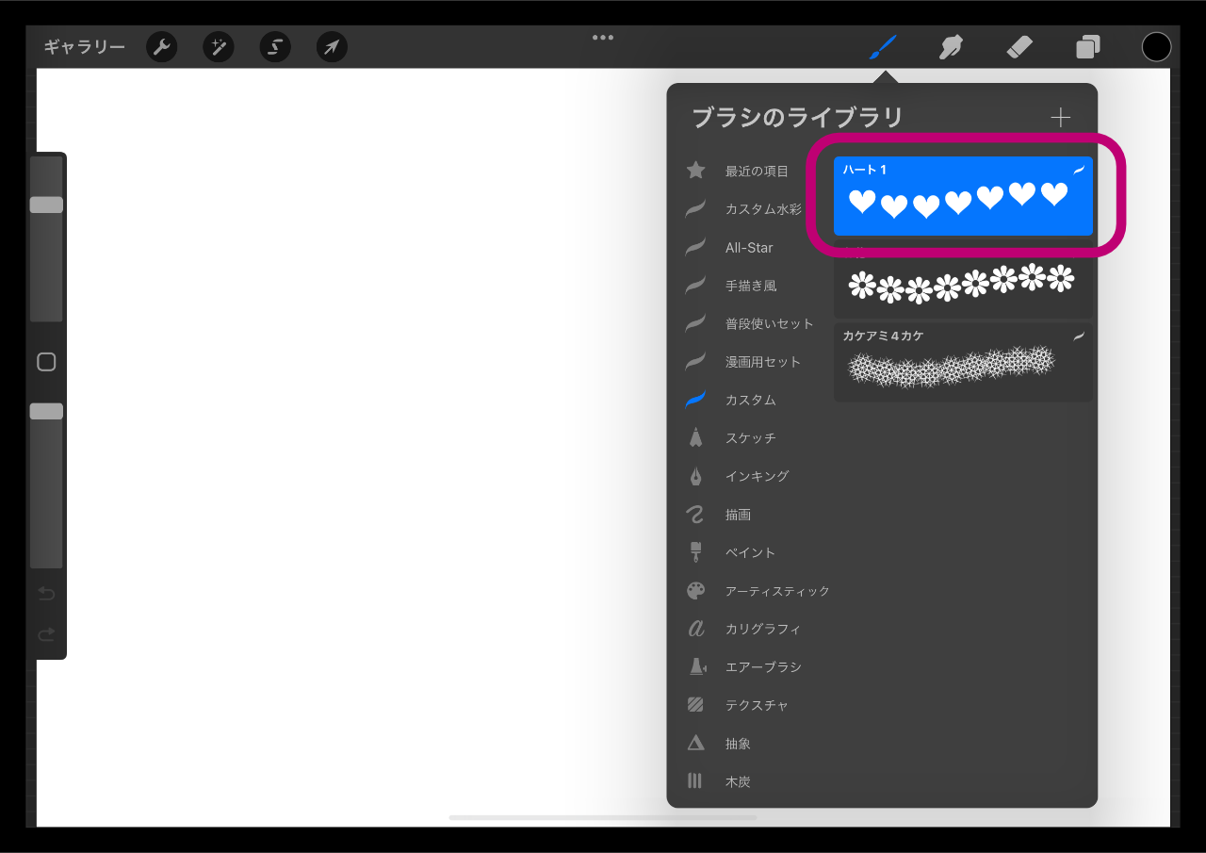The height and width of the screenshot is (853, 1206).
Task: Select the flower stamp brush
Action: click(963, 280)
